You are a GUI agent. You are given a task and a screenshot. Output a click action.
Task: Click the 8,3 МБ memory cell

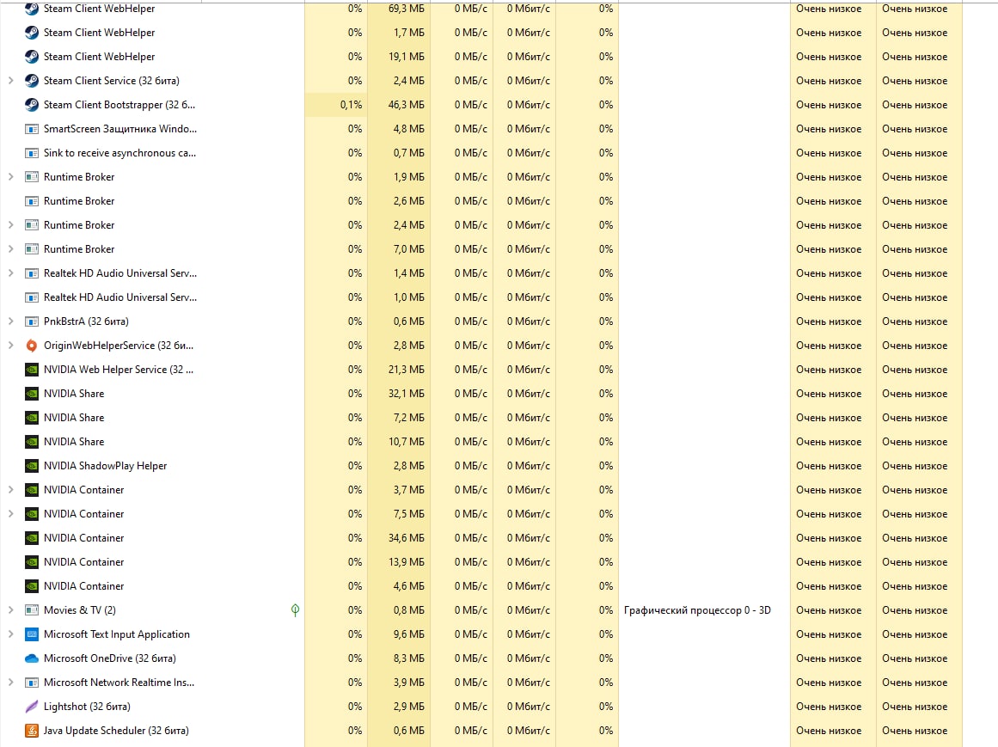399,658
